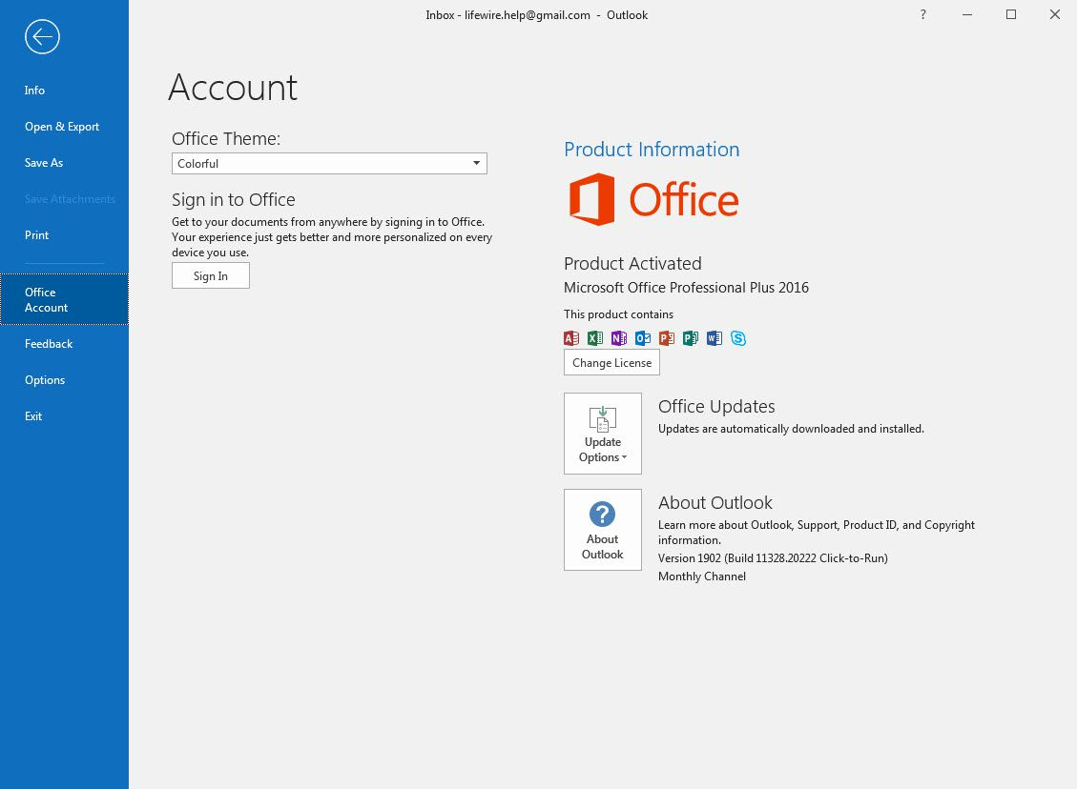The image size is (1077, 789).
Task: Select the Office Account tab
Action: (64, 300)
